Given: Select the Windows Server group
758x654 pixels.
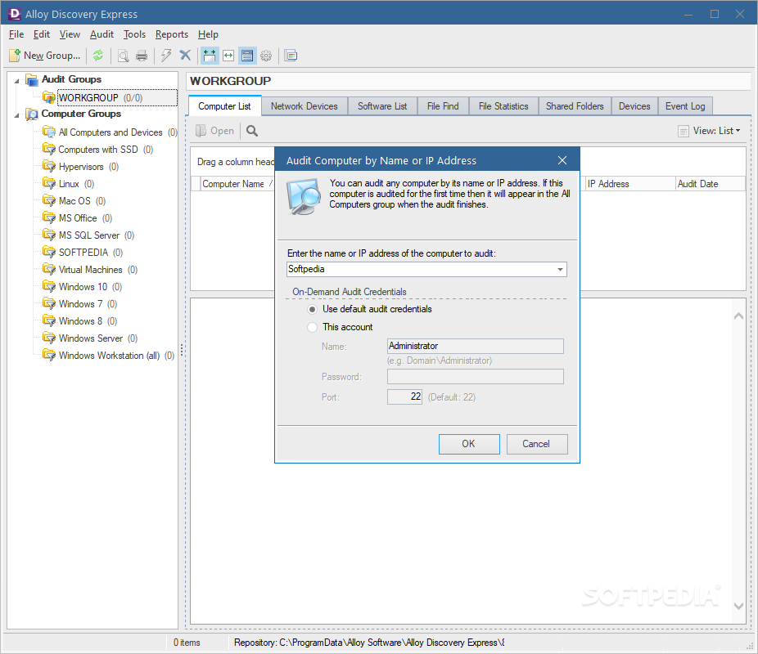Looking at the screenshot, I should pos(90,338).
